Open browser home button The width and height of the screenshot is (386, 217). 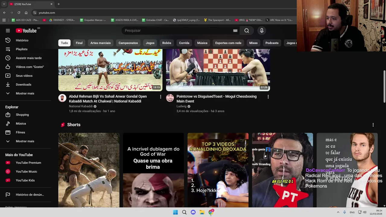(26, 13)
